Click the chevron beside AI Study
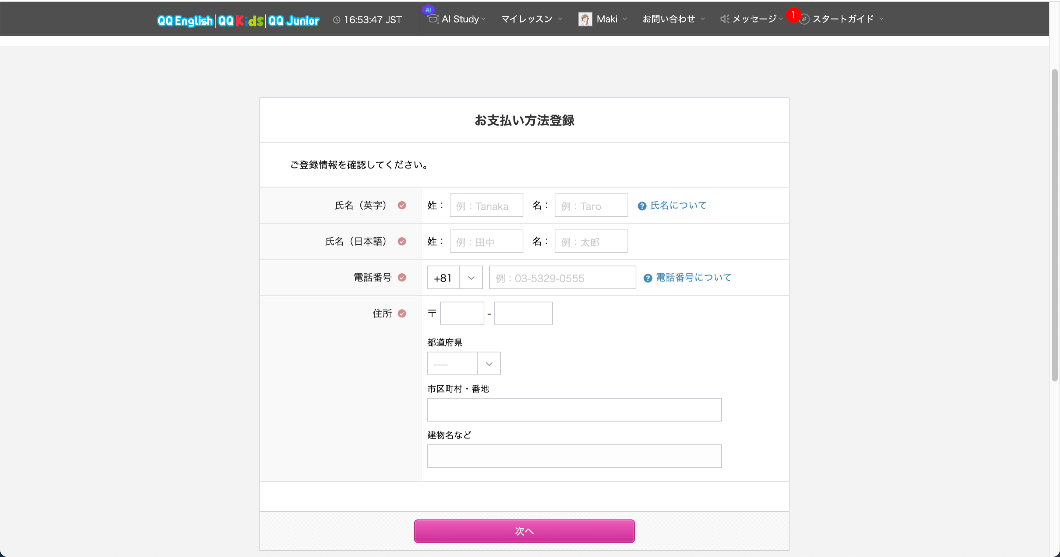 (484, 19)
